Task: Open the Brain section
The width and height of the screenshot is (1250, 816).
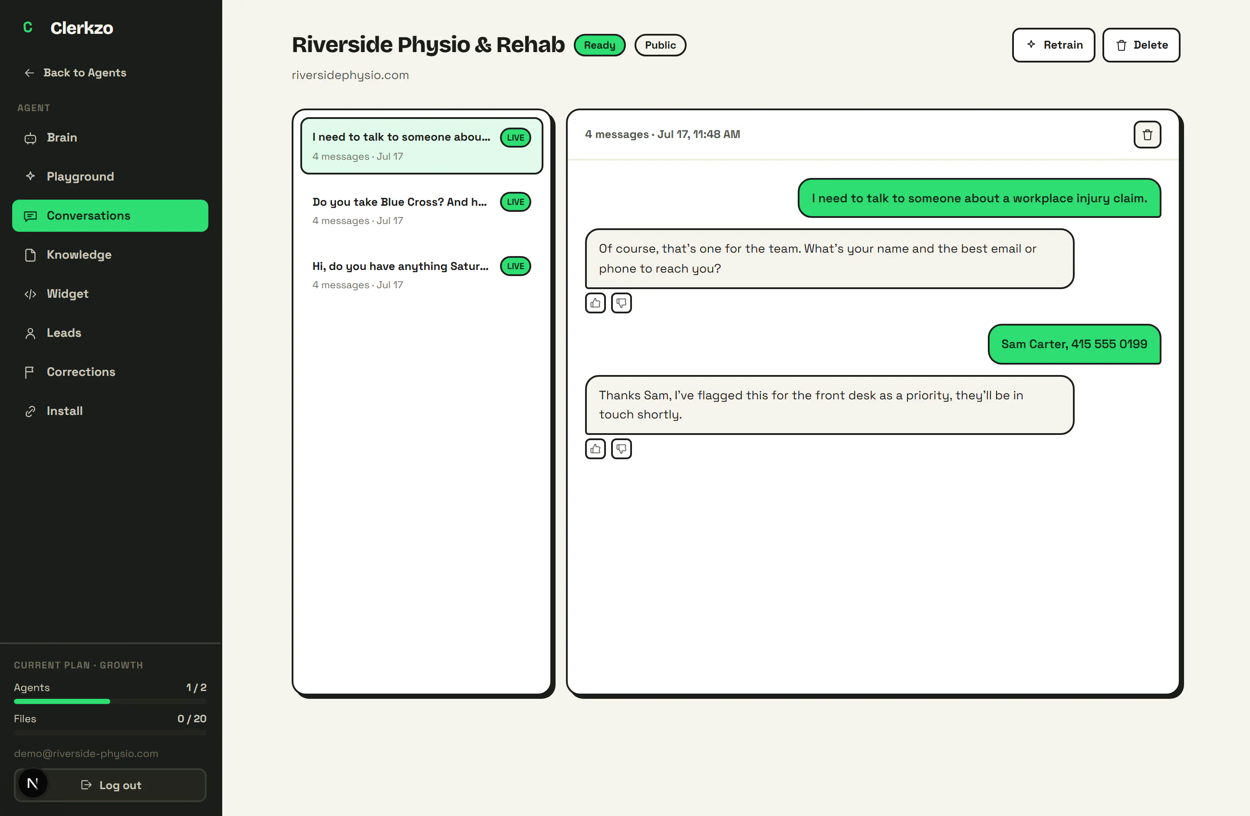Action: click(110, 138)
